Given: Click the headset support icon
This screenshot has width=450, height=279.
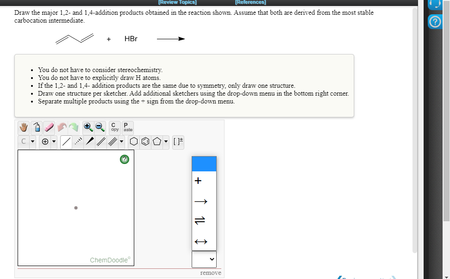Looking at the screenshot, I should pyautogui.click(x=435, y=4).
